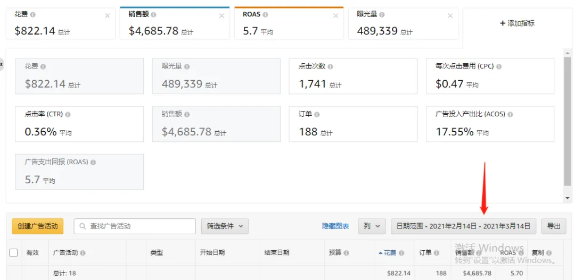The image size is (575, 280).
Task: Click 添加指标 to add a metric
Action: [x=517, y=23]
